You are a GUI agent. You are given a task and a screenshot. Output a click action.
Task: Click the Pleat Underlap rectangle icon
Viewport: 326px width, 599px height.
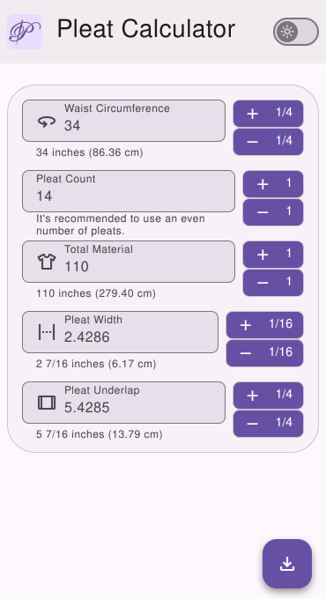click(x=47, y=403)
